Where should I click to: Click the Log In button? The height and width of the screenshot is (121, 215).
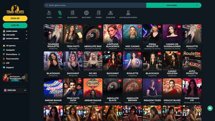point(15,25)
